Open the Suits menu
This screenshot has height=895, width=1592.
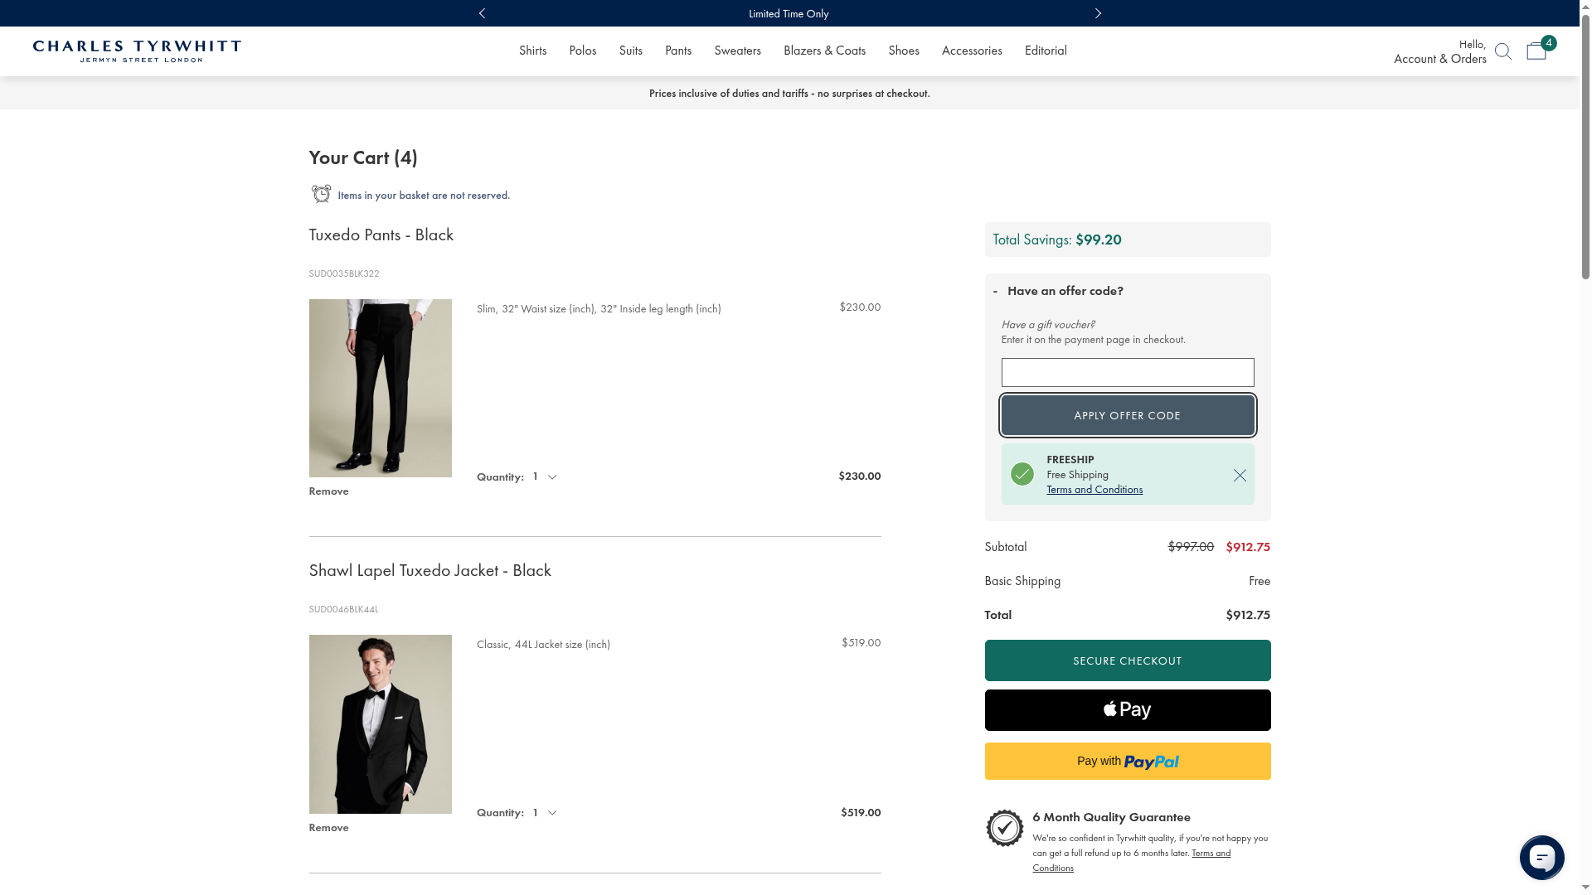pos(630,51)
